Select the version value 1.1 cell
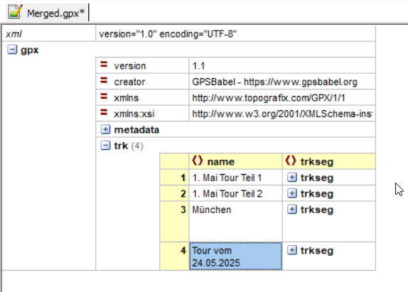Screen dimensions: 408x292 [x=282, y=66]
